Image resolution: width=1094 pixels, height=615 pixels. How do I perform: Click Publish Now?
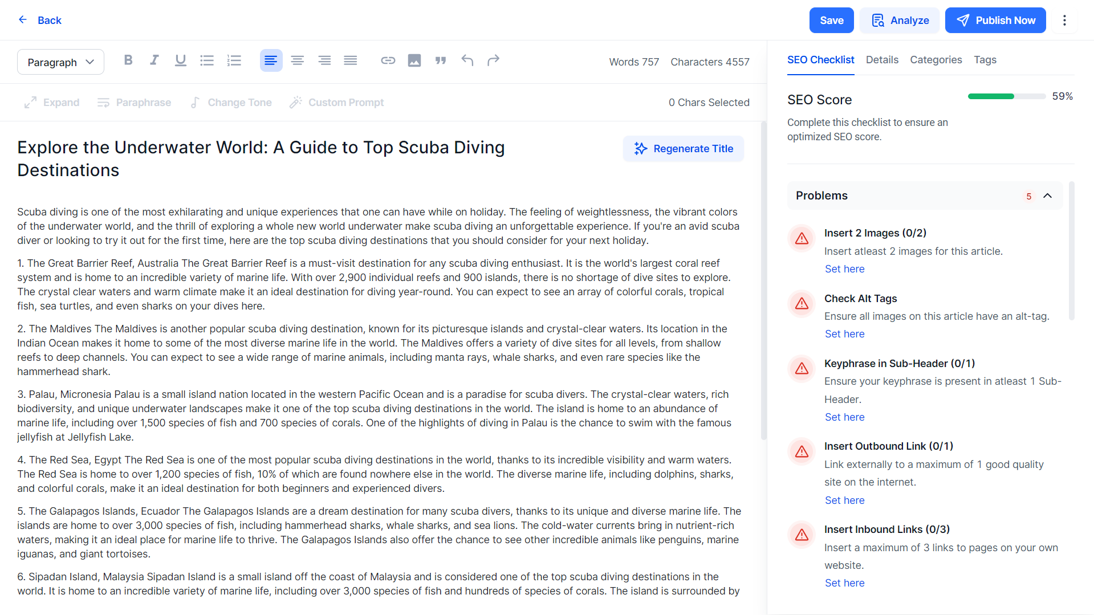tap(995, 21)
